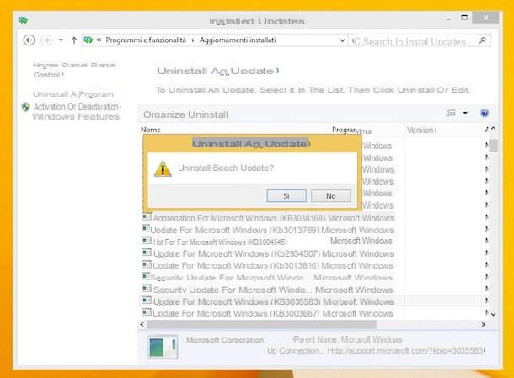Select Update For Microsoft Windows KB3003667
The width and height of the screenshot is (514, 378).
point(268,313)
